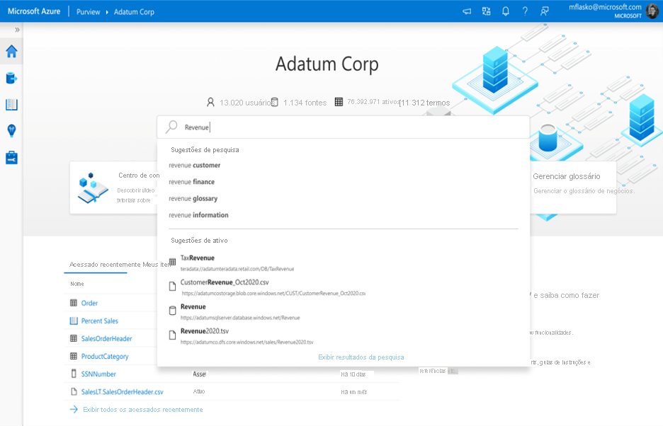The width and height of the screenshot is (663, 426).
Task: Open the Home icon in sidebar
Action: [11, 52]
